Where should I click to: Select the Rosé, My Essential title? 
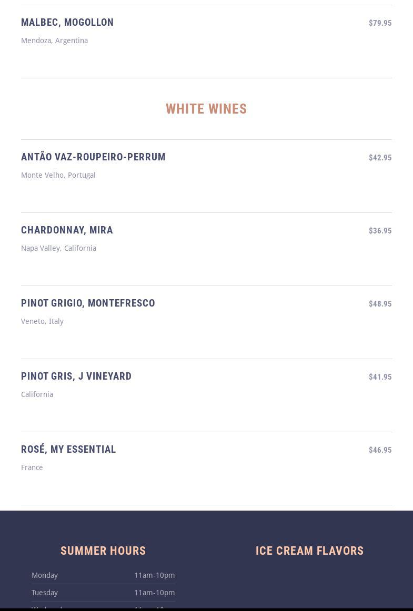pyautogui.click(x=68, y=450)
